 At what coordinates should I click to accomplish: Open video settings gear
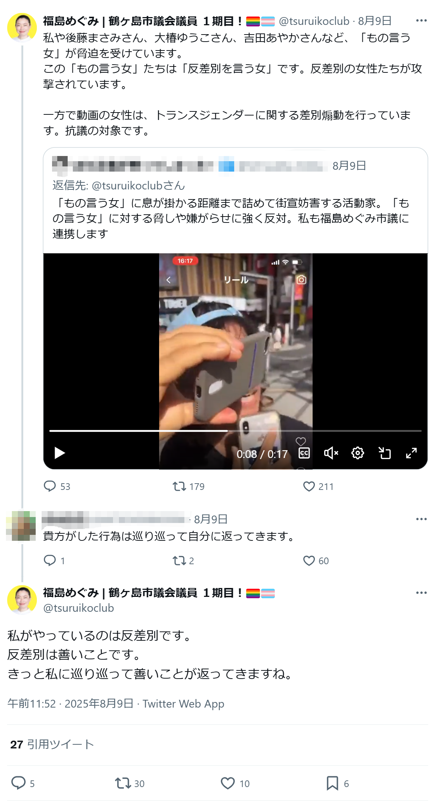click(358, 453)
